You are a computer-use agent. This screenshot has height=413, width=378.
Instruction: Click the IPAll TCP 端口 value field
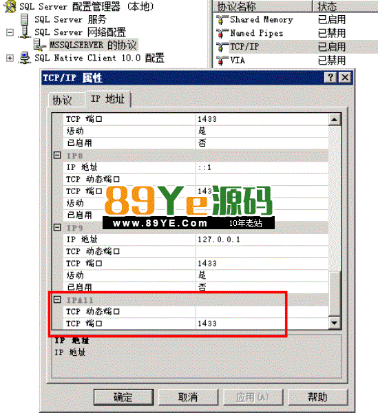tap(262, 324)
